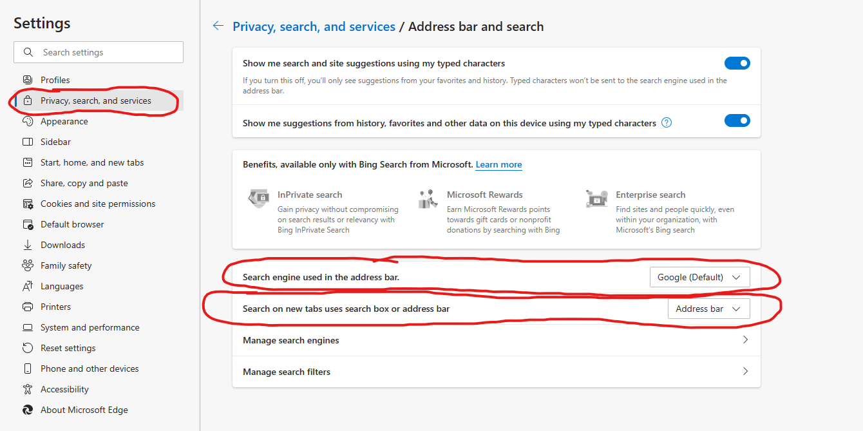Click the Downloads arrow icon
The width and height of the screenshot is (863, 431).
pyautogui.click(x=28, y=245)
